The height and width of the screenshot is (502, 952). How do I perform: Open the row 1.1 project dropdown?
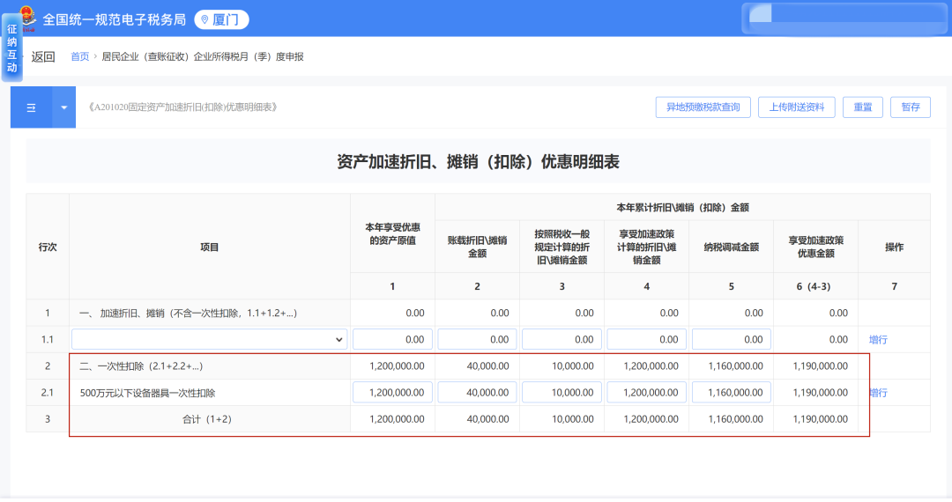point(209,339)
